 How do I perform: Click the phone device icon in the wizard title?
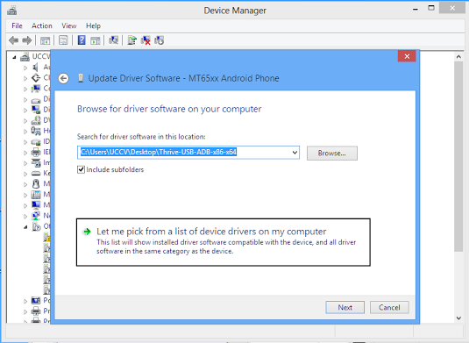(80, 78)
